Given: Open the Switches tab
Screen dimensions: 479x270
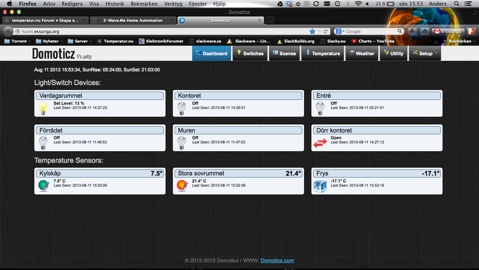Looking at the screenshot, I should (250, 54).
